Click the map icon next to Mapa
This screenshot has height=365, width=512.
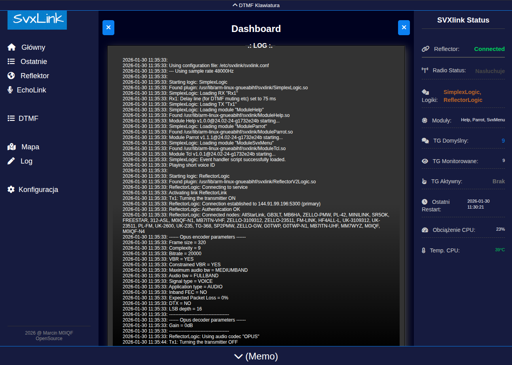[x=11, y=147]
